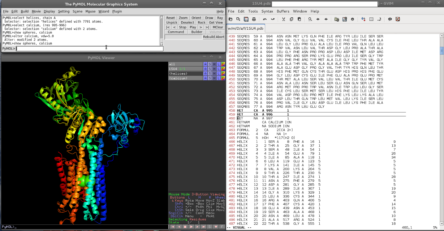Cycle PyMOL mouse mode in the Mouse Mode panel

point(197,194)
